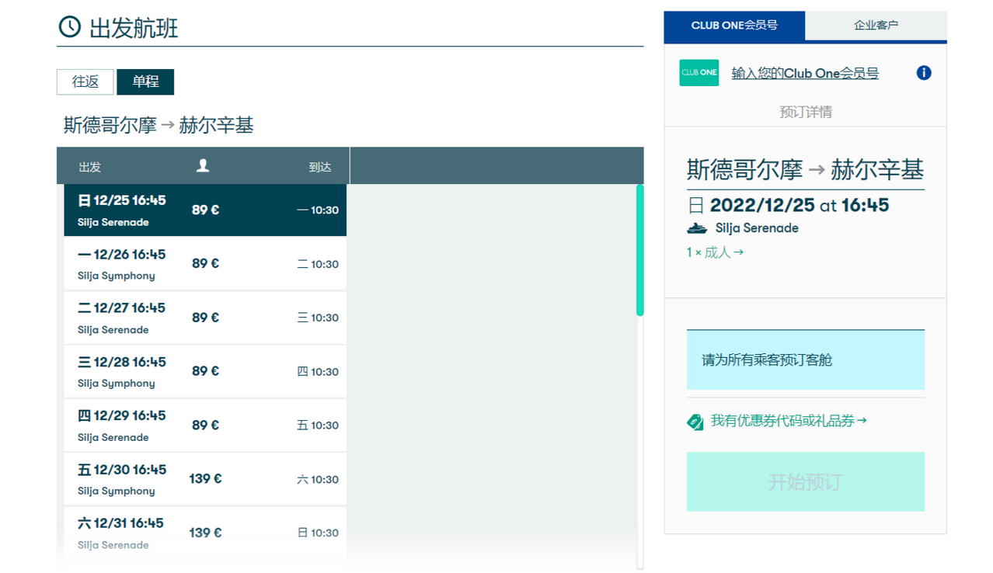Switch to the 企业客户 tab
The image size is (993, 573).
(x=876, y=26)
